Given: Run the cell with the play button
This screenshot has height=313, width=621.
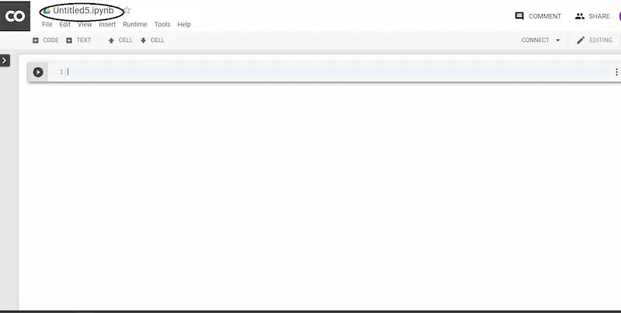Looking at the screenshot, I should [x=38, y=72].
